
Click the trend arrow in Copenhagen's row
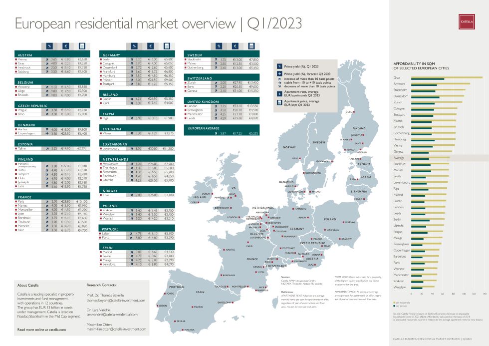(x=46, y=134)
